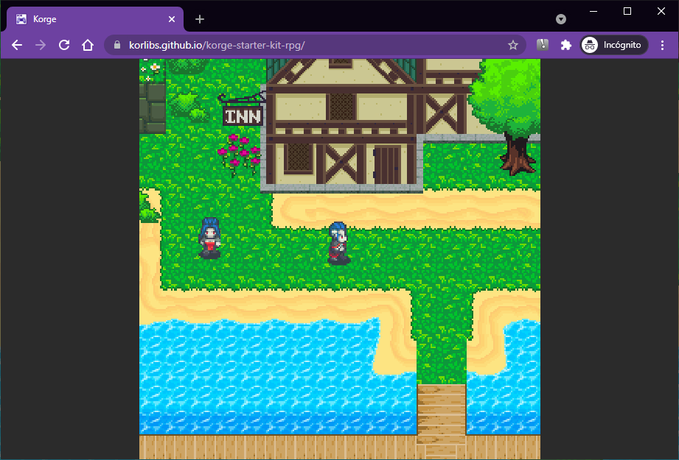The width and height of the screenshot is (679, 460).
Task: Click the large tree trunk
Action: (x=518, y=155)
